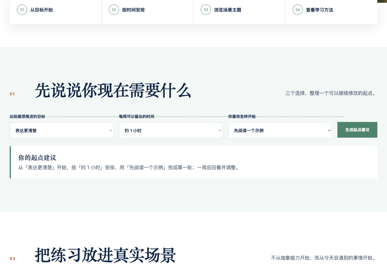Click the 你喜欢怎样开始 label
387x272 pixels.
(x=242, y=116)
